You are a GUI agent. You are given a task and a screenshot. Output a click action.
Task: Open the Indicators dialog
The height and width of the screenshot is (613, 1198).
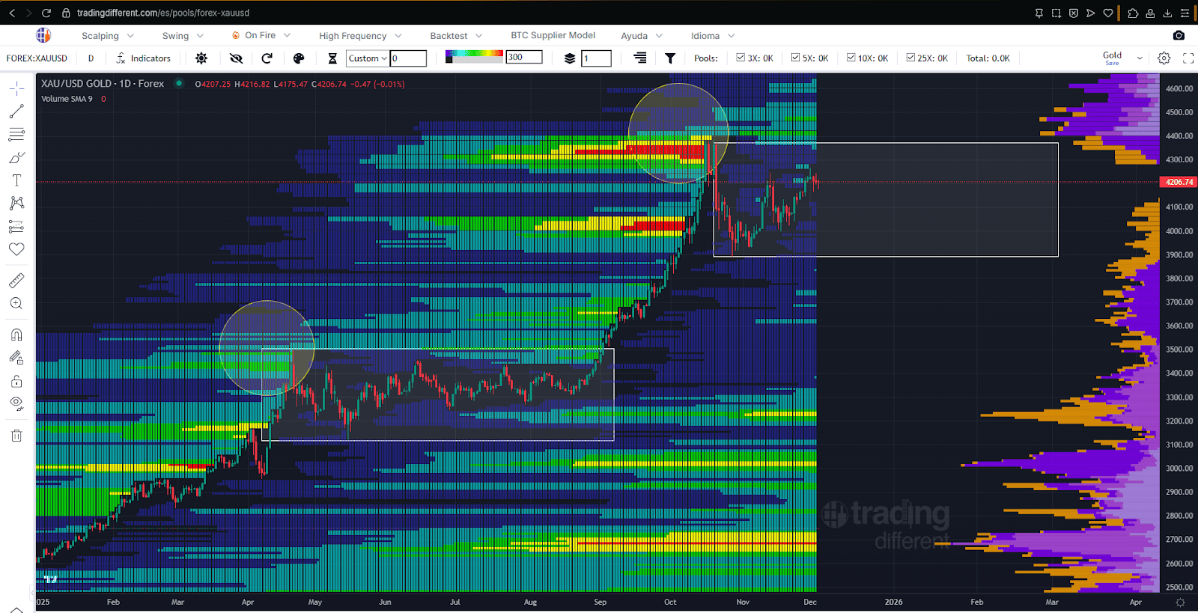coord(143,58)
